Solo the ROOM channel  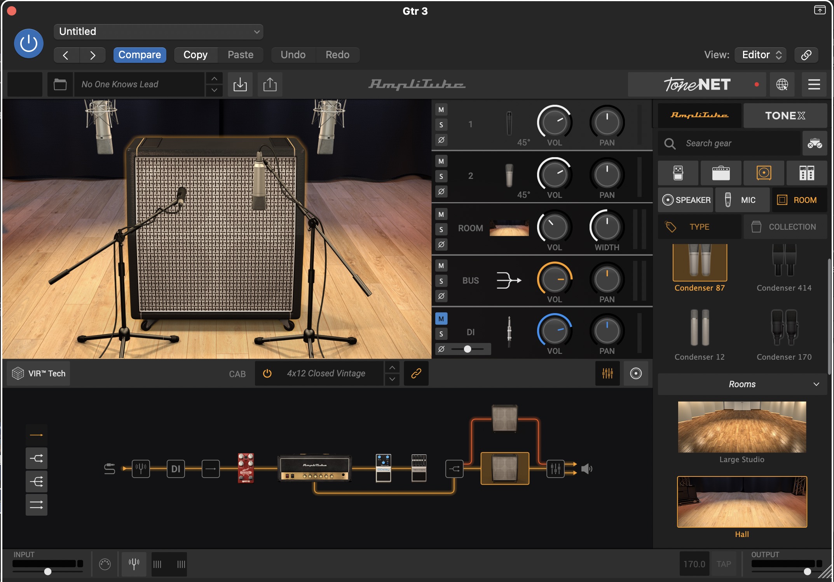pos(441,229)
